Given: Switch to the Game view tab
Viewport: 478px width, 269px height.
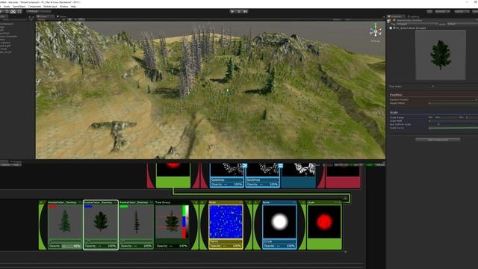Looking at the screenshot, I should [62, 16].
